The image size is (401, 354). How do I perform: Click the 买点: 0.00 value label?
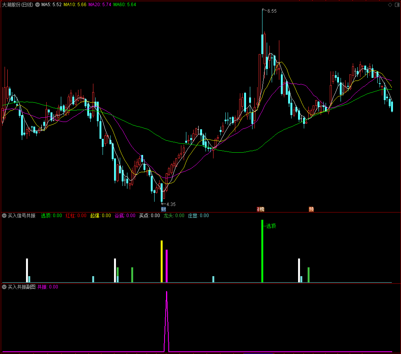(149, 216)
